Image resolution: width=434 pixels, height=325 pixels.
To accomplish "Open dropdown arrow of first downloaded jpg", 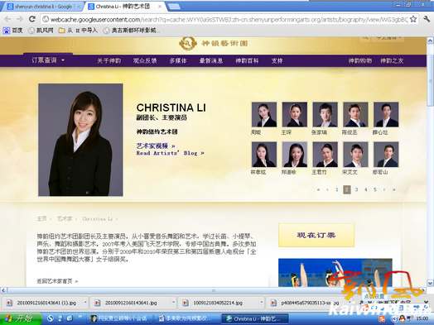I will click(85, 303).
